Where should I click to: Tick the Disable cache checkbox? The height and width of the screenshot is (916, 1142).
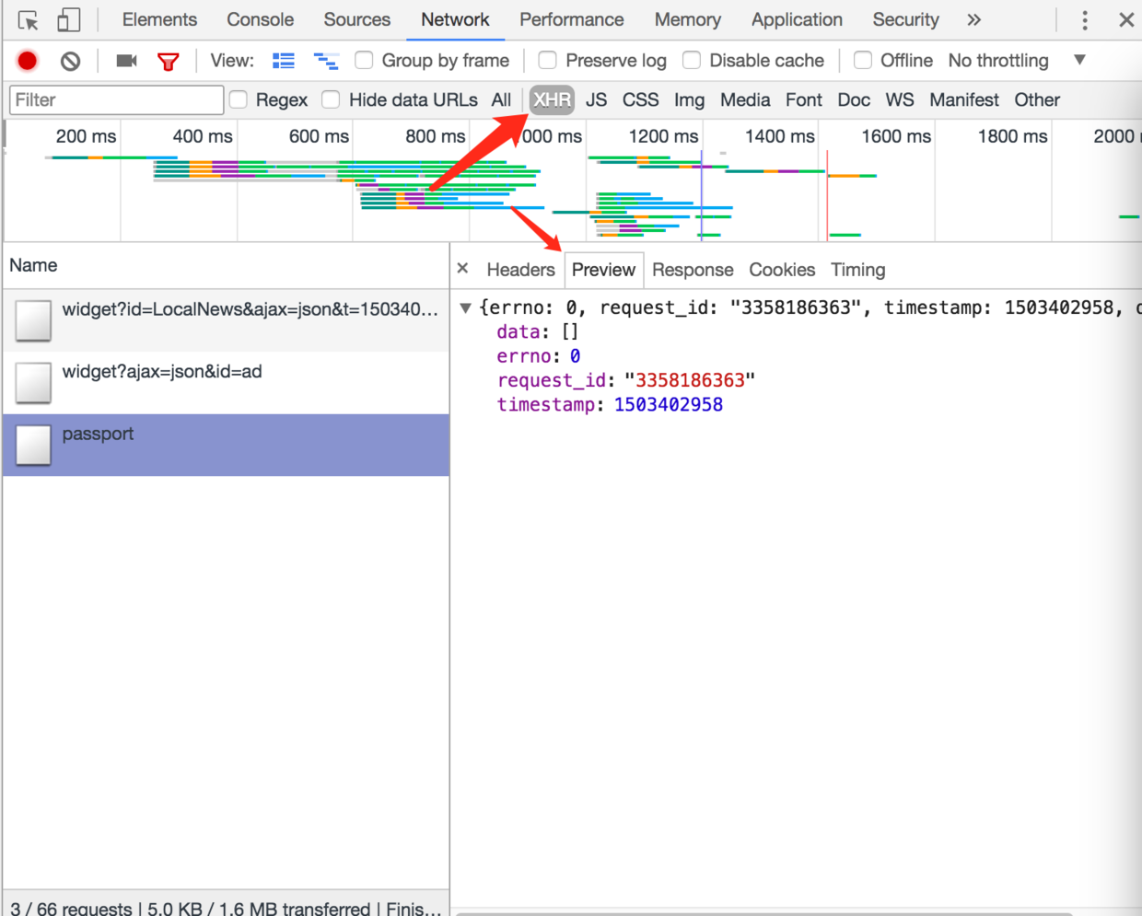tap(692, 60)
